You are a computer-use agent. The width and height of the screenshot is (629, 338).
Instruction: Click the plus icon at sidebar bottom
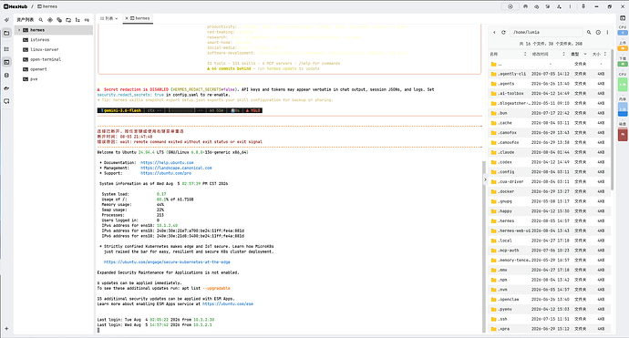click(6, 329)
